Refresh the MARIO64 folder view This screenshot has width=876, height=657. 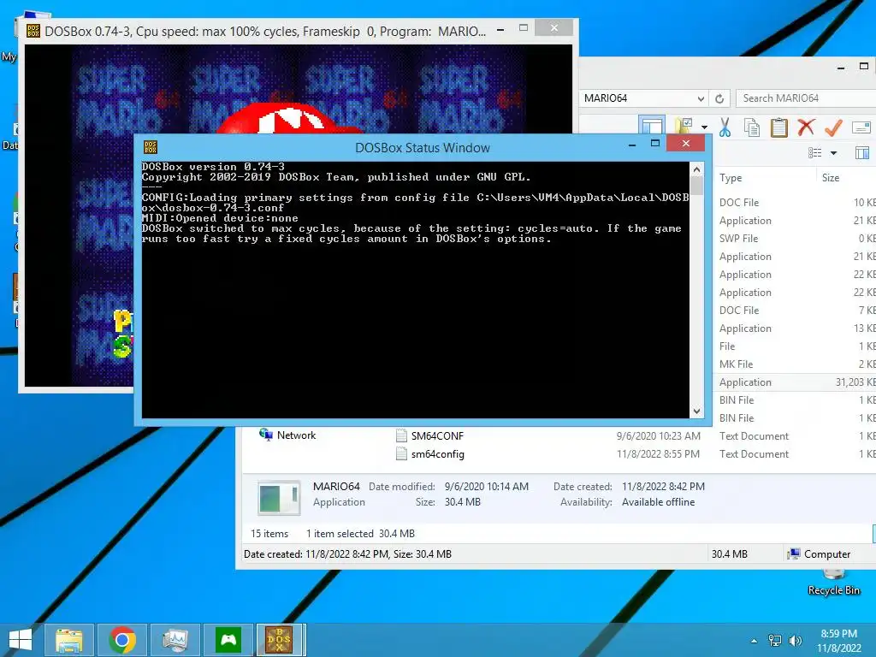click(x=719, y=98)
